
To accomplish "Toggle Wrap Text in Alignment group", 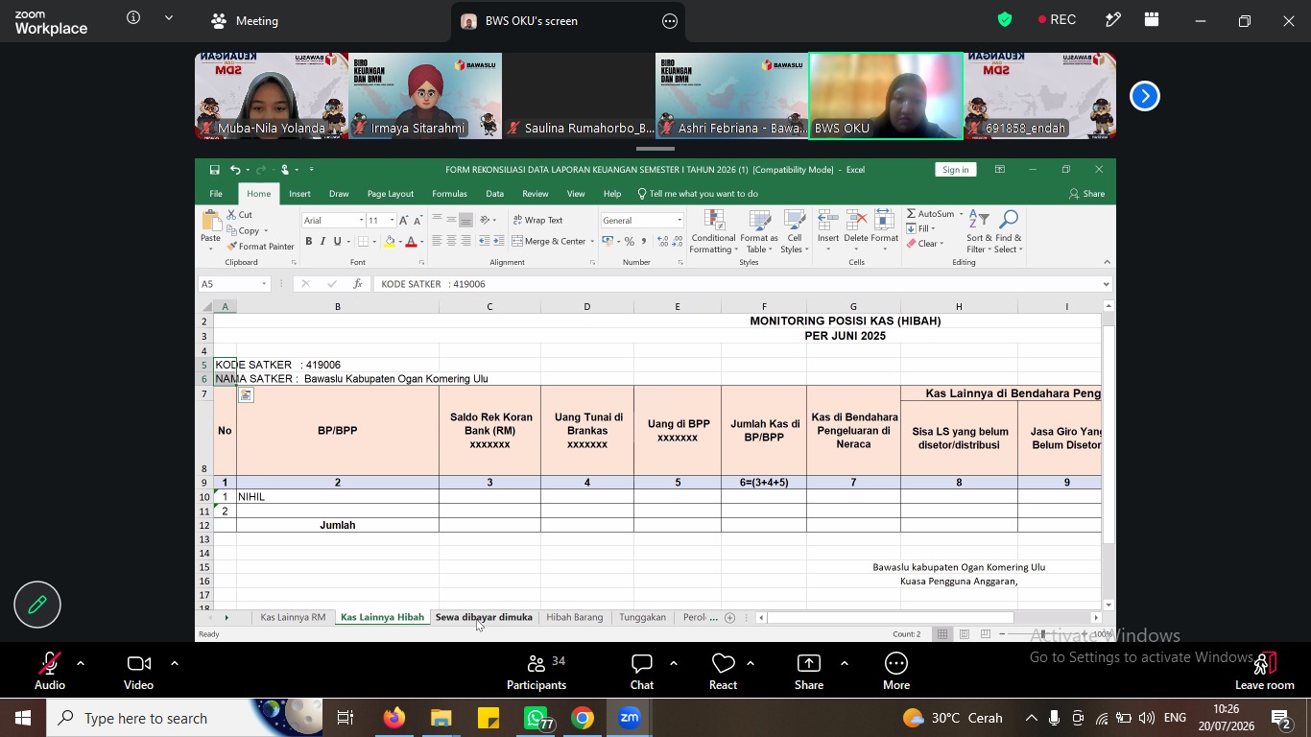I will coord(538,220).
